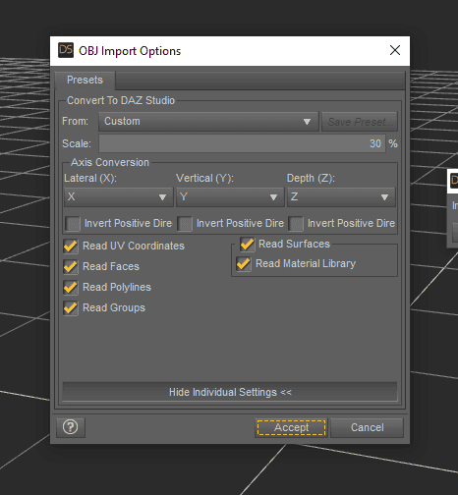Click the Cancel button
Screen dimensions: 458x495
point(368,427)
